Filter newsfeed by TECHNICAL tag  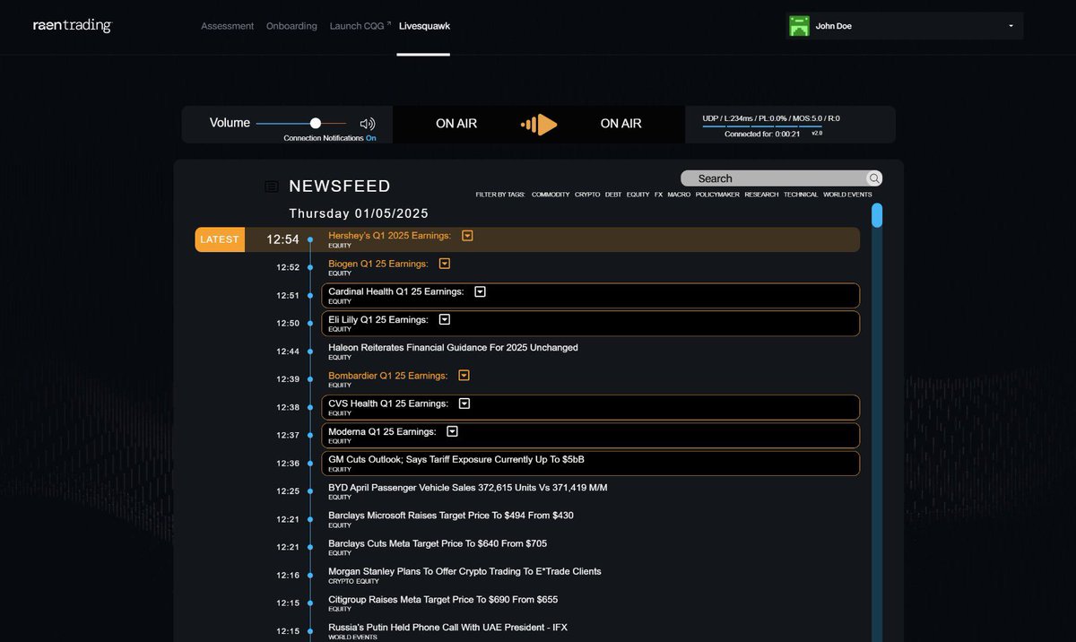coord(801,195)
